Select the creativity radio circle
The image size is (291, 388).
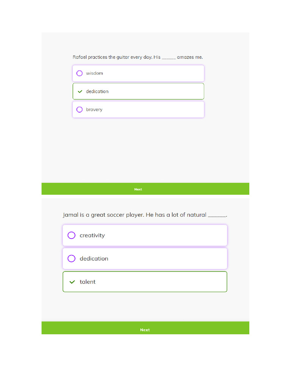click(x=72, y=235)
